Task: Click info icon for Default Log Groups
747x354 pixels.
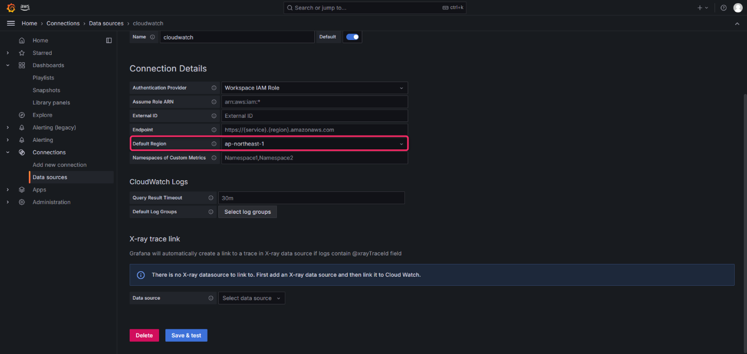Action: [211, 212]
